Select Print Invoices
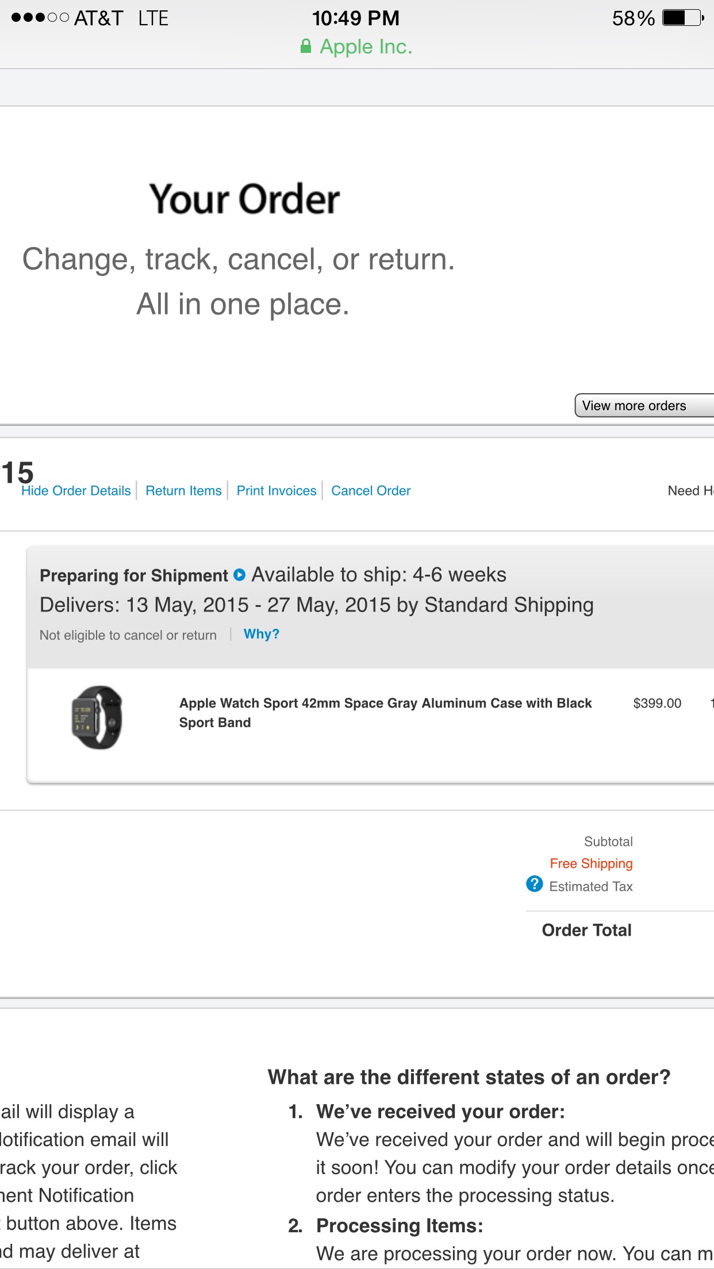The height and width of the screenshot is (1269, 714). [277, 491]
